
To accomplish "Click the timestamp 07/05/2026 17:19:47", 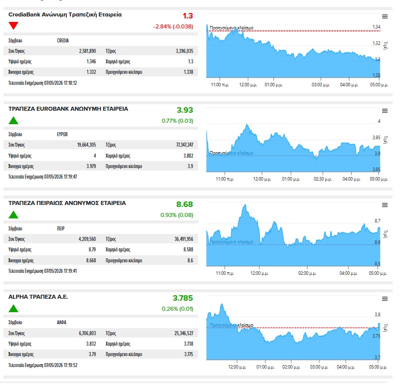I will tap(60, 177).
